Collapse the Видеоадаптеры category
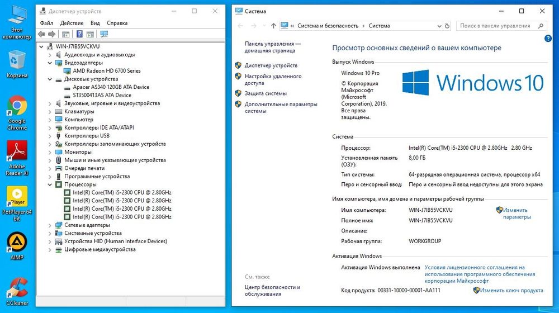This screenshot has width=559, height=313. coord(50,63)
